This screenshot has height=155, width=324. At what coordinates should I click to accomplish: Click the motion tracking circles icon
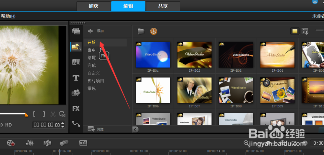(64, 143)
